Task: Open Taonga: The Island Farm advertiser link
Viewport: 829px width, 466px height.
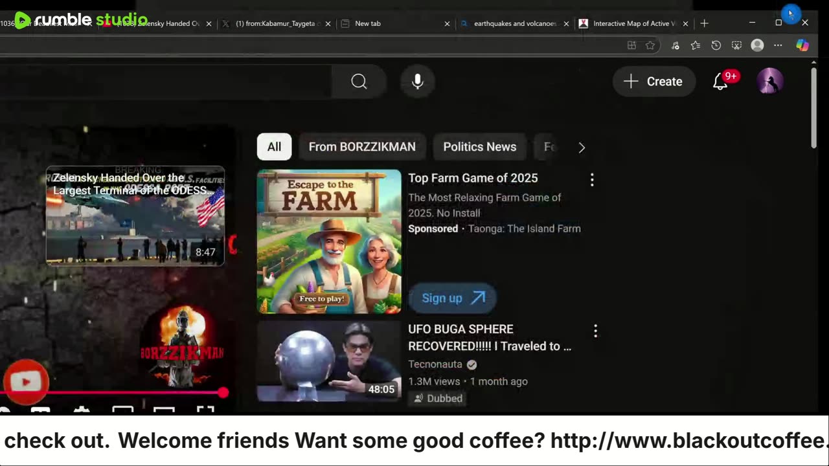Action: pos(525,228)
